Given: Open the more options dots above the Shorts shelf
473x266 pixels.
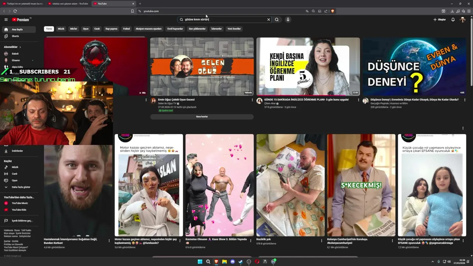Looking at the screenshot, I should [463, 128].
